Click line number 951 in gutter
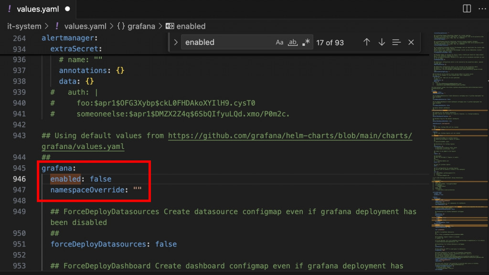 19,244
